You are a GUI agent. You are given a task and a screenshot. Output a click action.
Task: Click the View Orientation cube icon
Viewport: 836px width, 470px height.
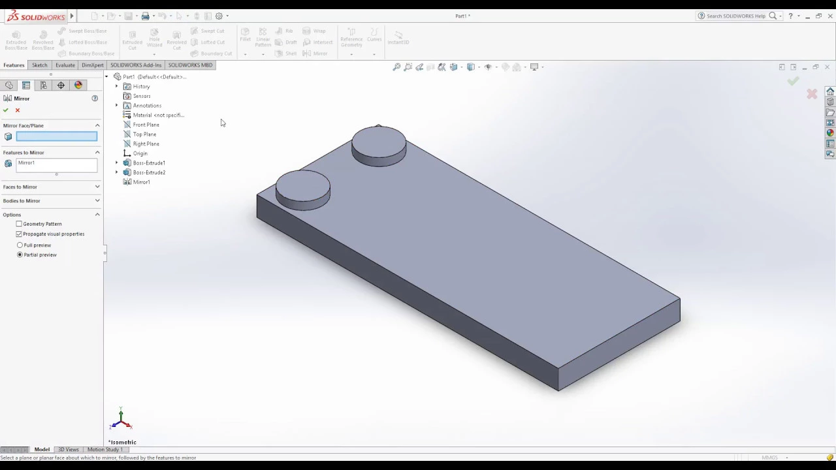[454, 67]
